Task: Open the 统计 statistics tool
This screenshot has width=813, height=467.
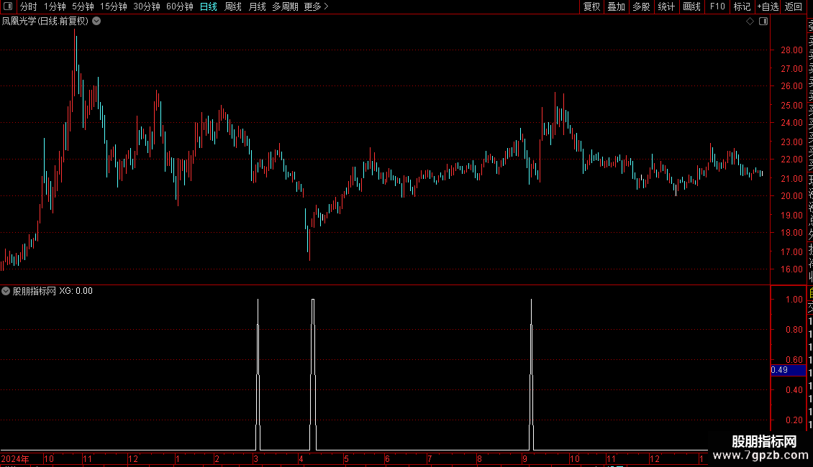Action: click(x=666, y=6)
